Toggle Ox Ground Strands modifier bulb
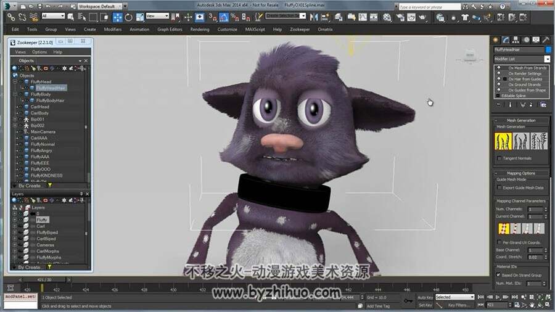 point(499,84)
